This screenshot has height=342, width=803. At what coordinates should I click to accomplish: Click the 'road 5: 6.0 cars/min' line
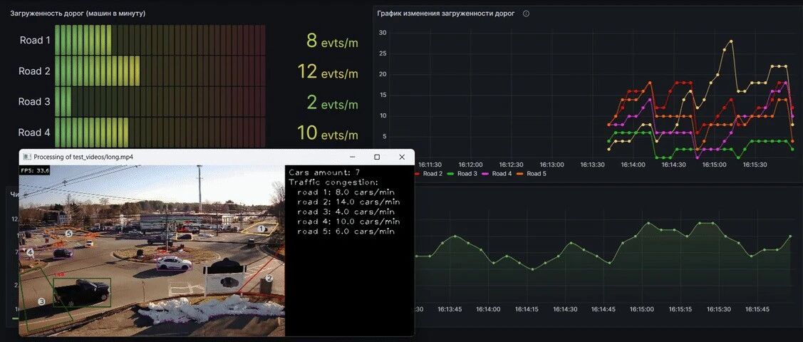(346, 232)
